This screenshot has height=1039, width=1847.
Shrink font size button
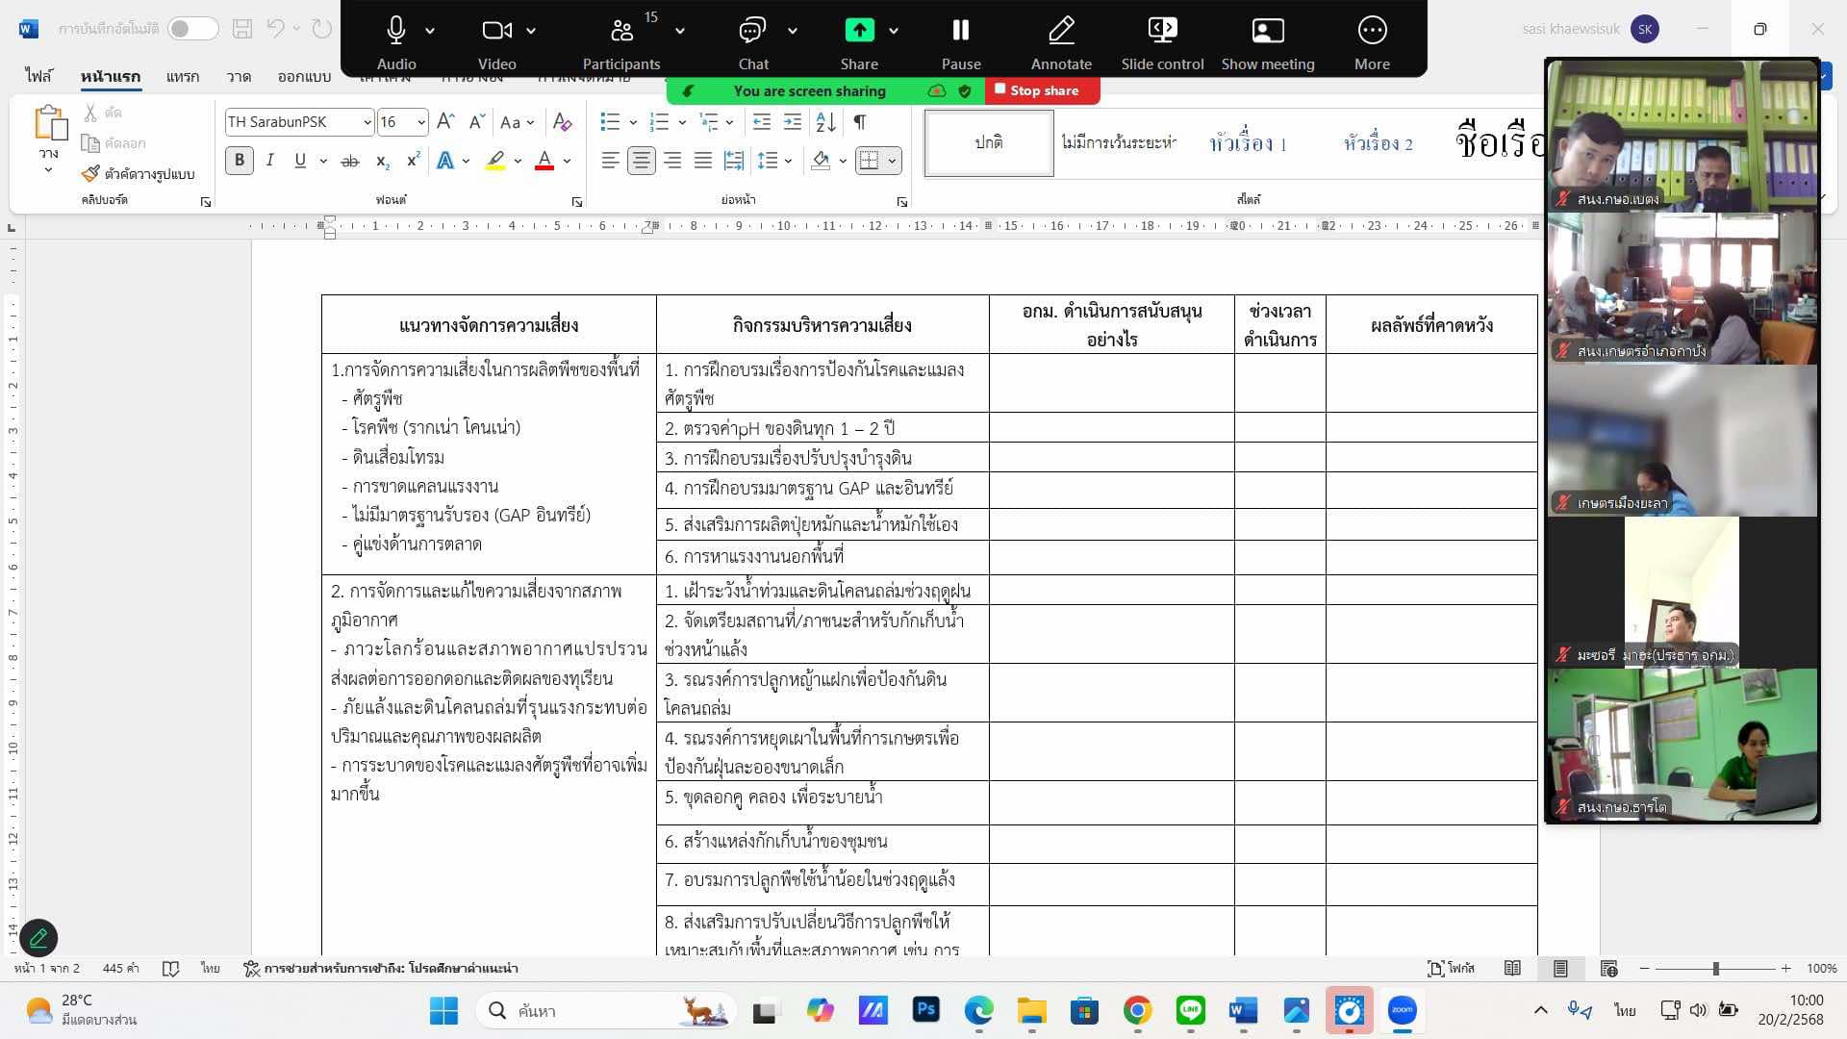[x=477, y=121]
